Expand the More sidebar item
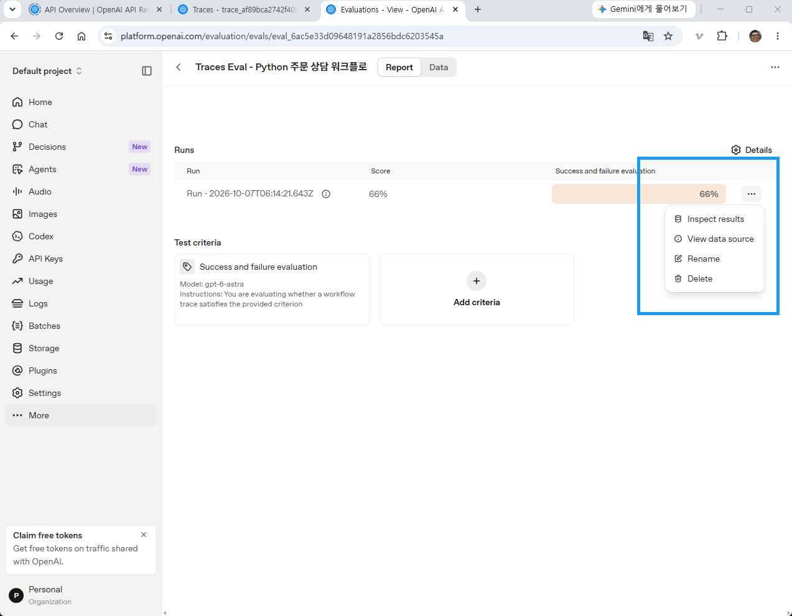Image resolution: width=792 pixels, height=616 pixels. click(x=81, y=415)
